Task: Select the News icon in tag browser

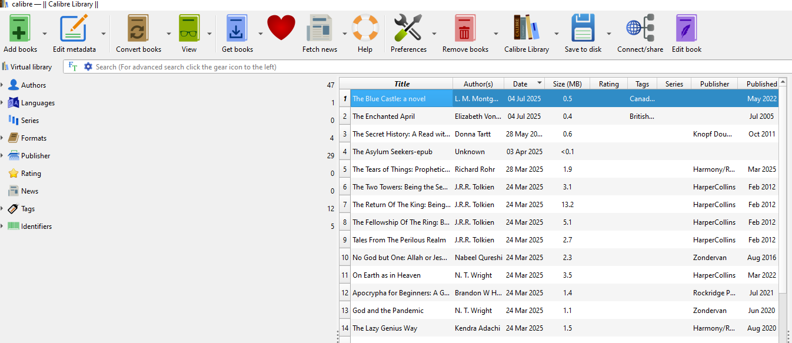Action: (14, 191)
